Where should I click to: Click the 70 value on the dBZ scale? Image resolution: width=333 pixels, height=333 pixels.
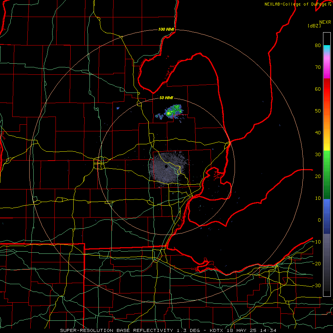click(x=318, y=67)
